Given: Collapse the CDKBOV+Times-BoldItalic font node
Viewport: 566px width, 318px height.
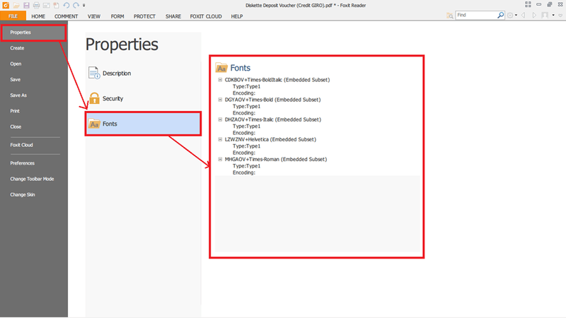Looking at the screenshot, I should coord(220,80).
